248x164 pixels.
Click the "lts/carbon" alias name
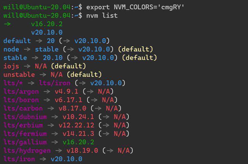pos(23,108)
